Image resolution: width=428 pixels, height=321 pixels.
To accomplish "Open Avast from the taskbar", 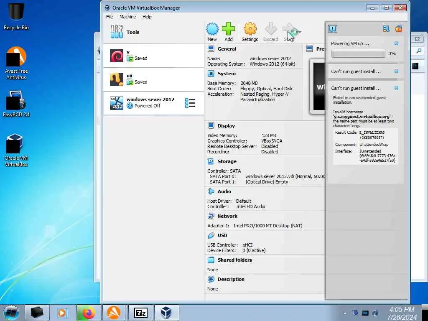I will pos(114,313).
